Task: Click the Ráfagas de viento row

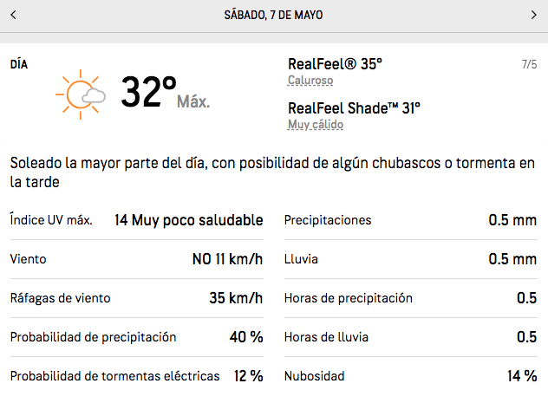Action: click(136, 298)
